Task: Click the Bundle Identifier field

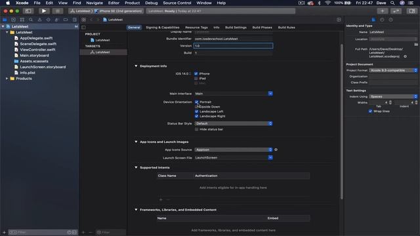Action: coord(234,39)
